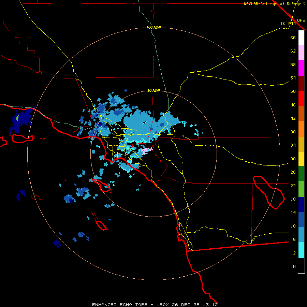307x307 pixels.
Task: Click the "TH" legend label
Action: coord(293,266)
